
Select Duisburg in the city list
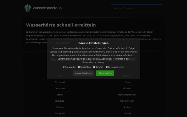pyautogui.click(x=60, y=101)
